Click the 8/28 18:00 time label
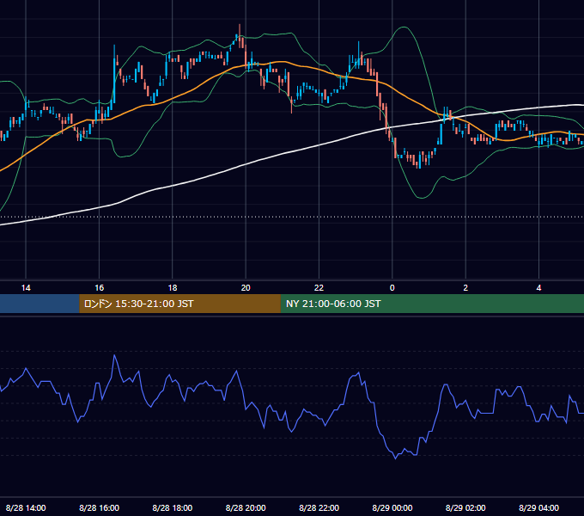The image size is (584, 516). (x=173, y=507)
